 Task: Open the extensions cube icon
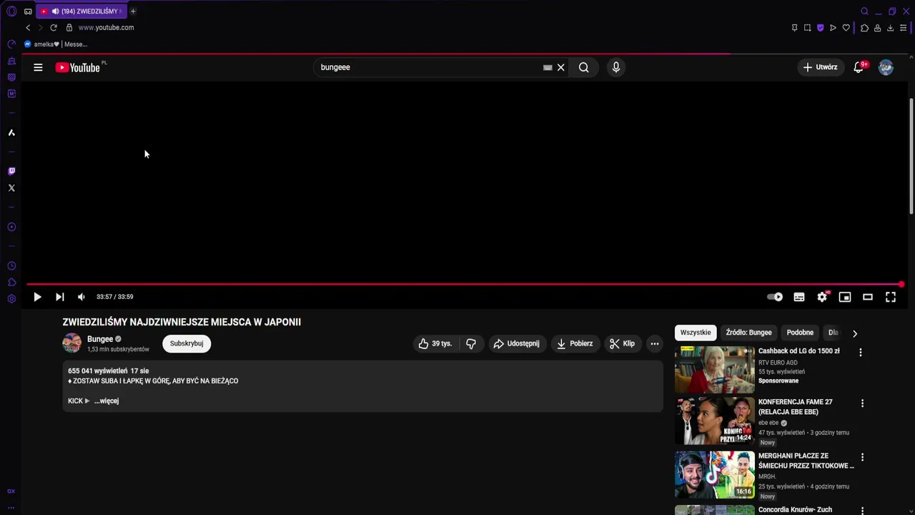click(x=864, y=28)
